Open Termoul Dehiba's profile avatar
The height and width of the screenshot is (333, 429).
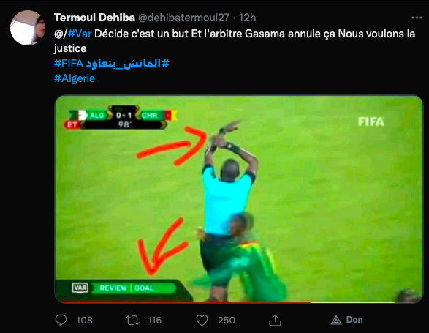point(28,28)
